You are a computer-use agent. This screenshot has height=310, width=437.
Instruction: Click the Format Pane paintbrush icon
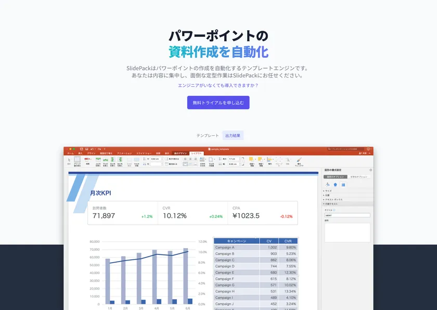(299, 160)
